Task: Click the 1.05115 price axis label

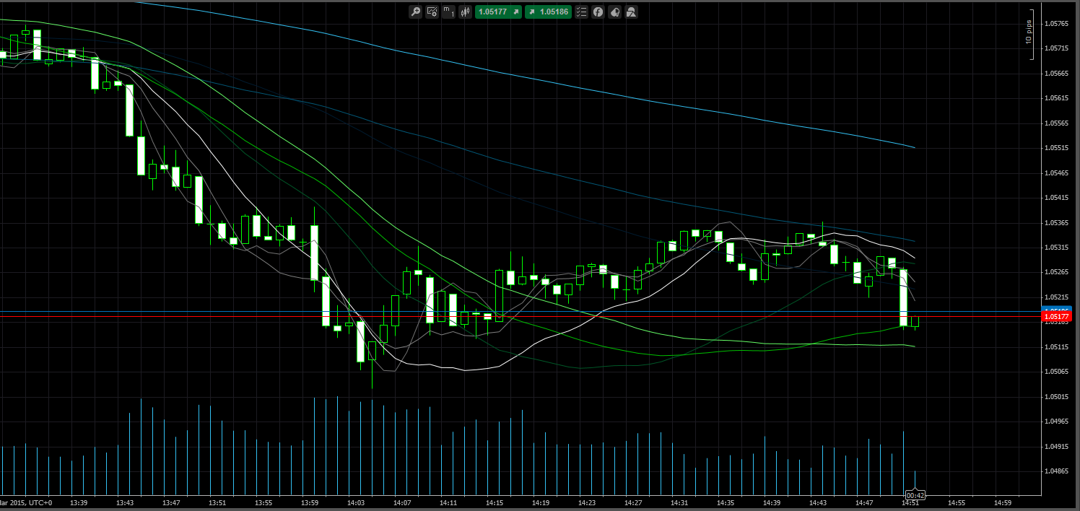Action: 1056,347
